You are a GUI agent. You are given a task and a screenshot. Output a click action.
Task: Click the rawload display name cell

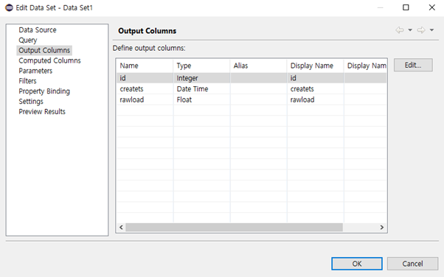(316, 99)
